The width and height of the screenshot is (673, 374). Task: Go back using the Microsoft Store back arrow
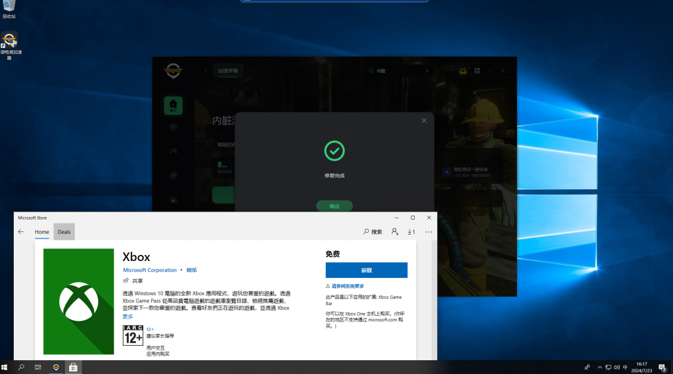(21, 232)
